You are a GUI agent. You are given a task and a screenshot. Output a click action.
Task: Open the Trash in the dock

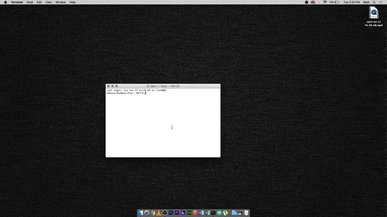(x=246, y=213)
